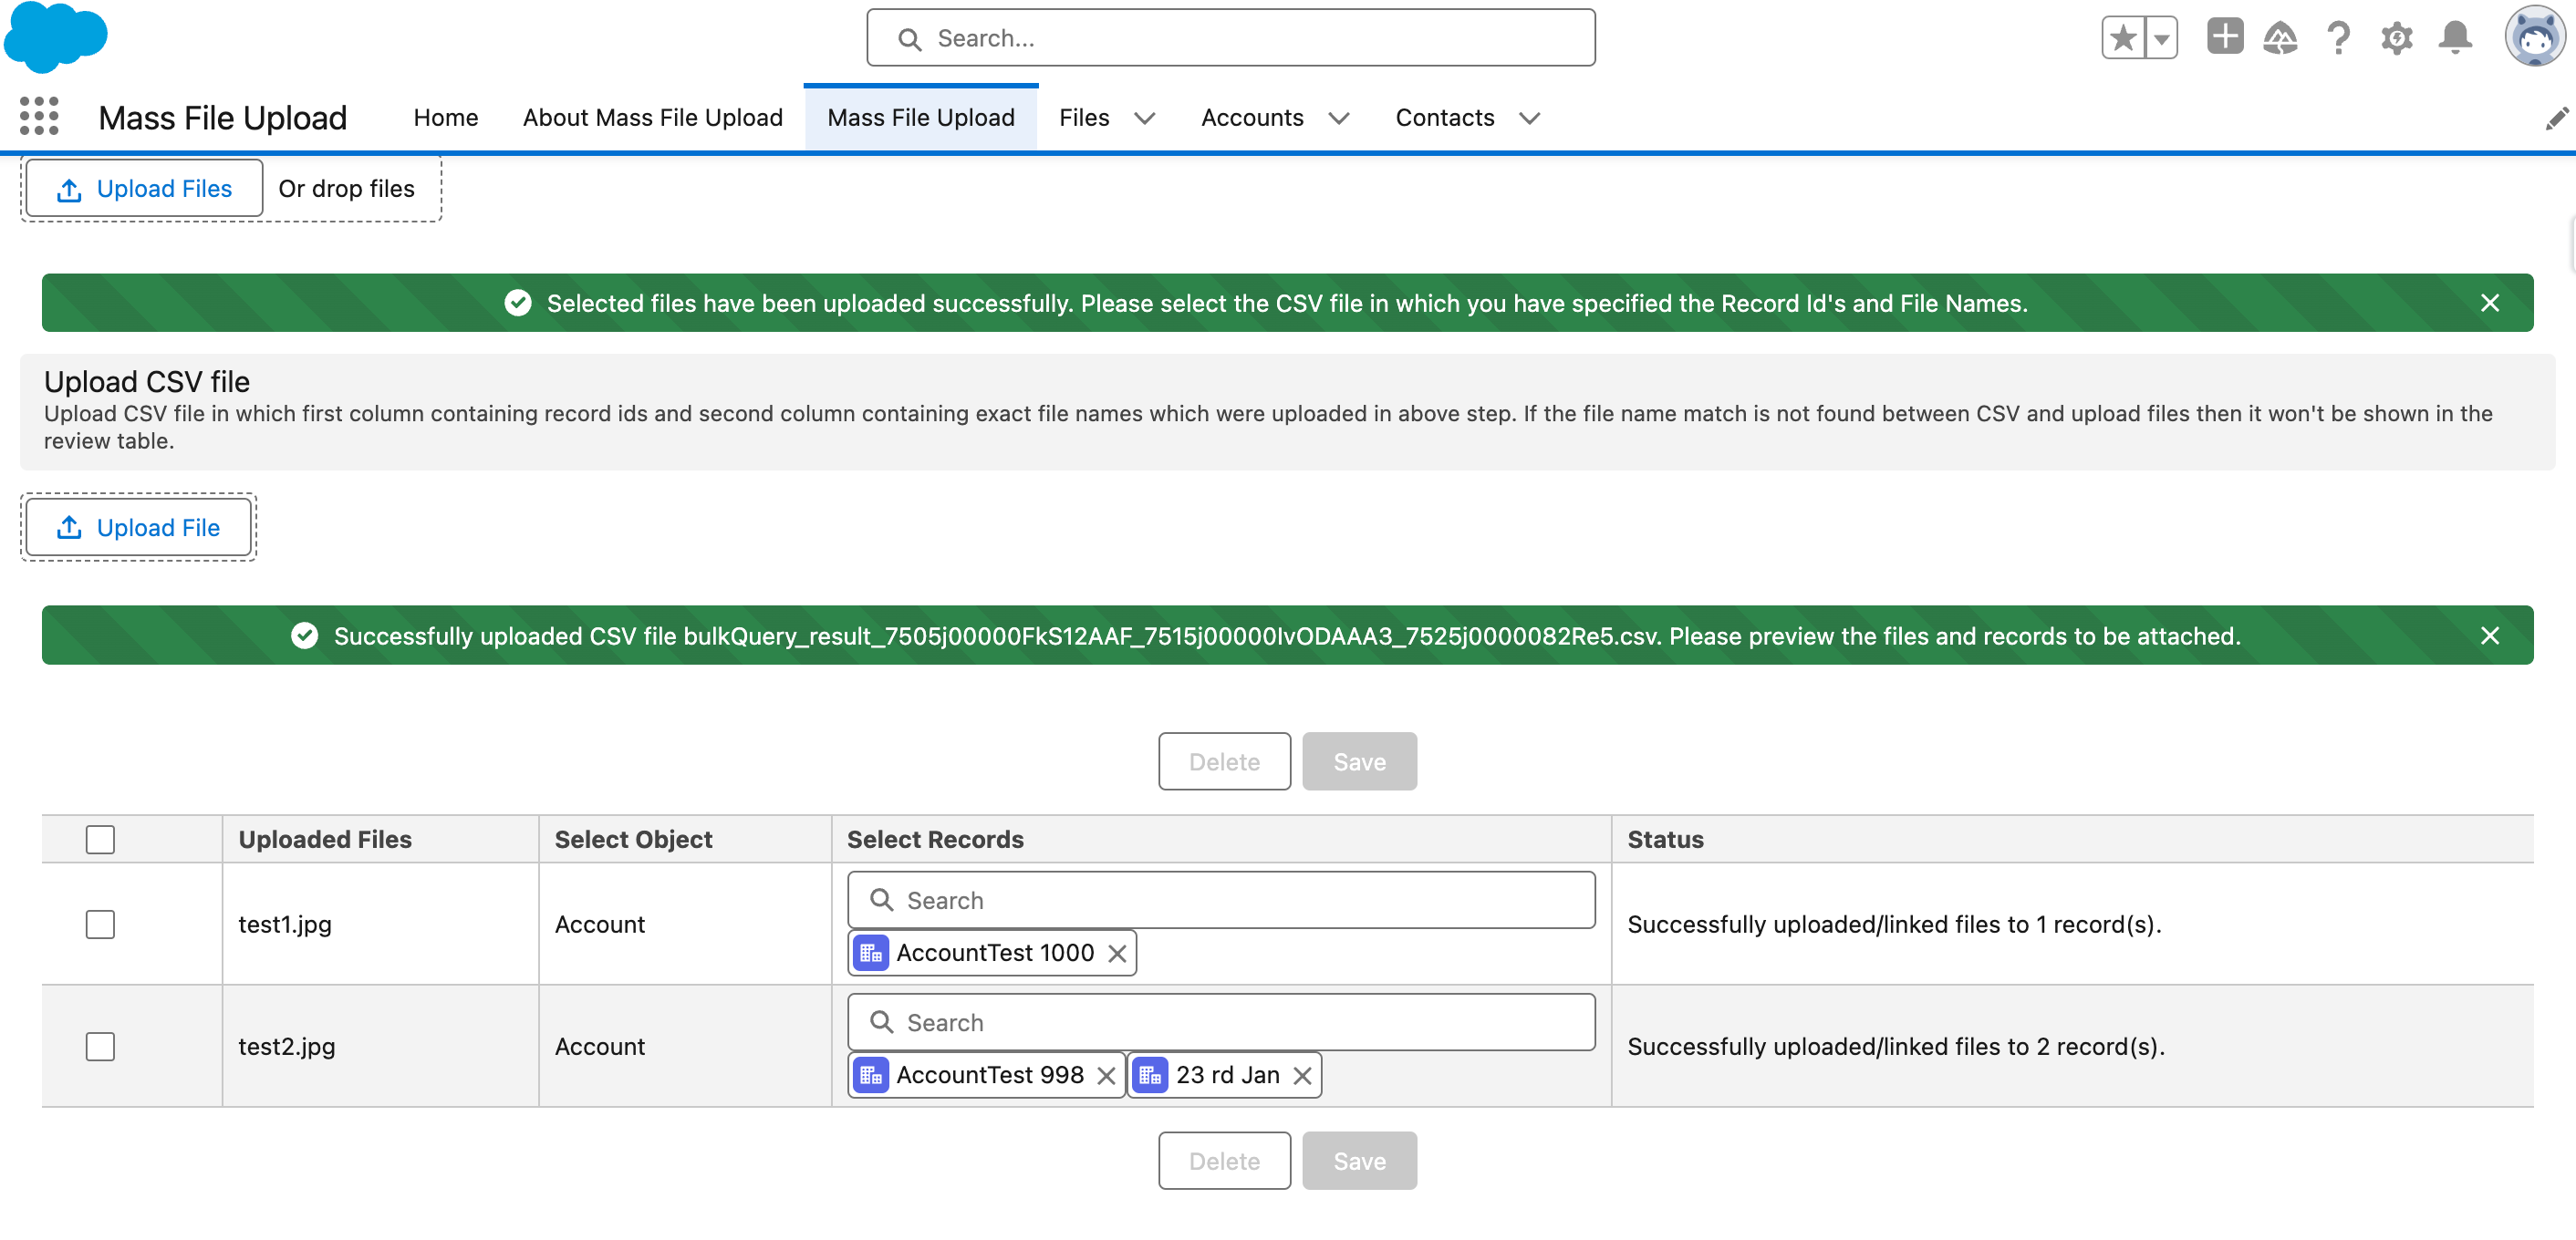Click the star to favorite this page
Screen dimensions: 2576x1240
(x=2122, y=38)
